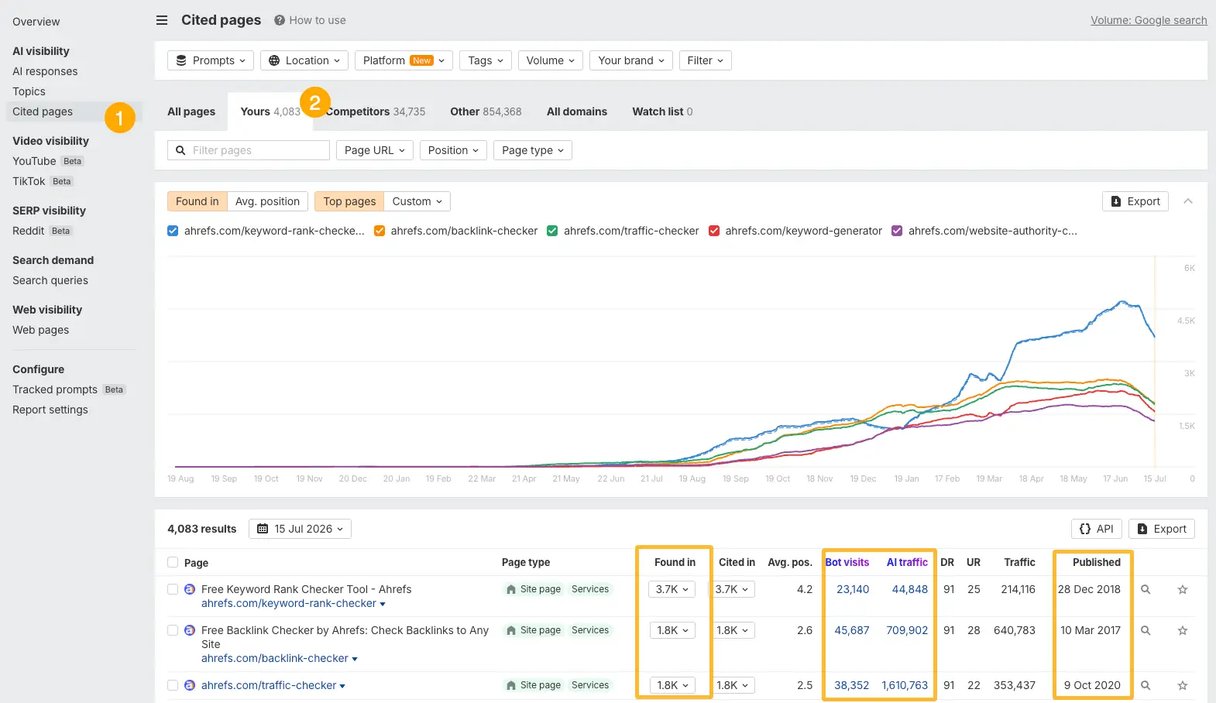Image resolution: width=1216 pixels, height=703 pixels.
Task: Open the Prompts dropdown
Action: coord(211,60)
